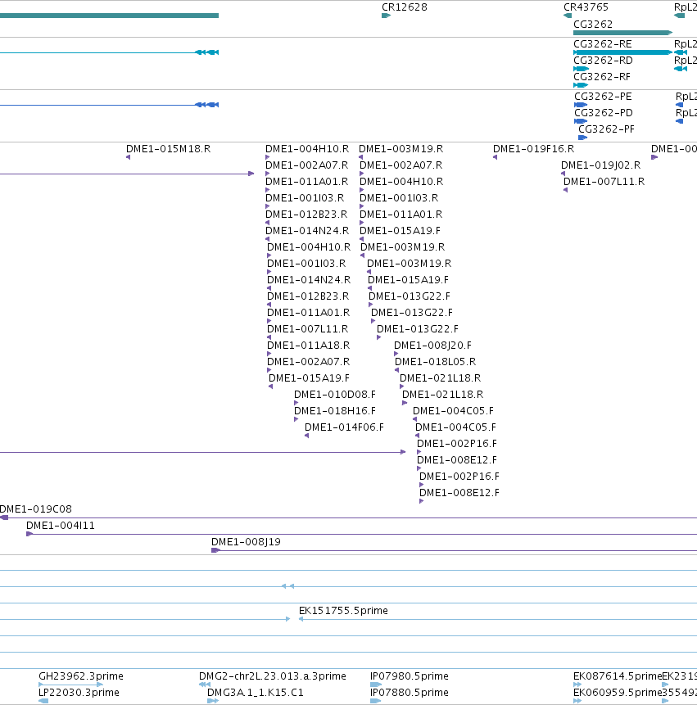Select the DMG3A.1_1.K15.C1 label

click(255, 693)
